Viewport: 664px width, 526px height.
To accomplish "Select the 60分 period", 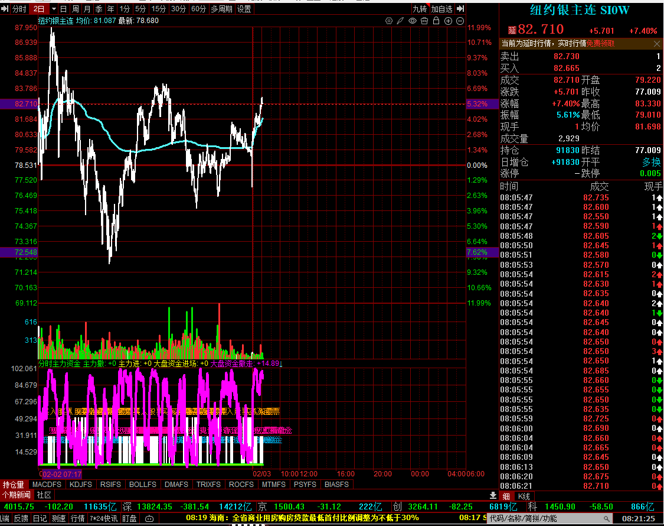I will tap(198, 8).
